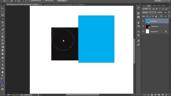The height and width of the screenshot is (96, 171).
Task: Open the Fill slider dropdown arrow
Action: (169, 16)
